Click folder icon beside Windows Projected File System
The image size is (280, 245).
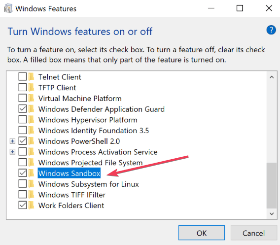point(32,163)
